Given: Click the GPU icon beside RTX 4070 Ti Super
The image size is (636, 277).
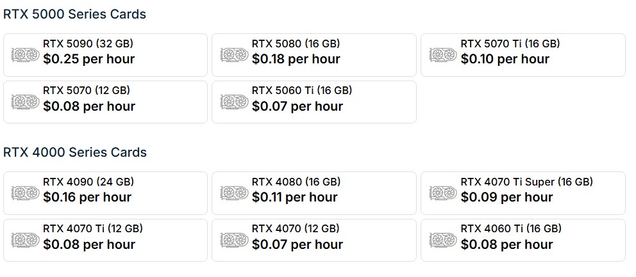Looking at the screenshot, I should [444, 193].
